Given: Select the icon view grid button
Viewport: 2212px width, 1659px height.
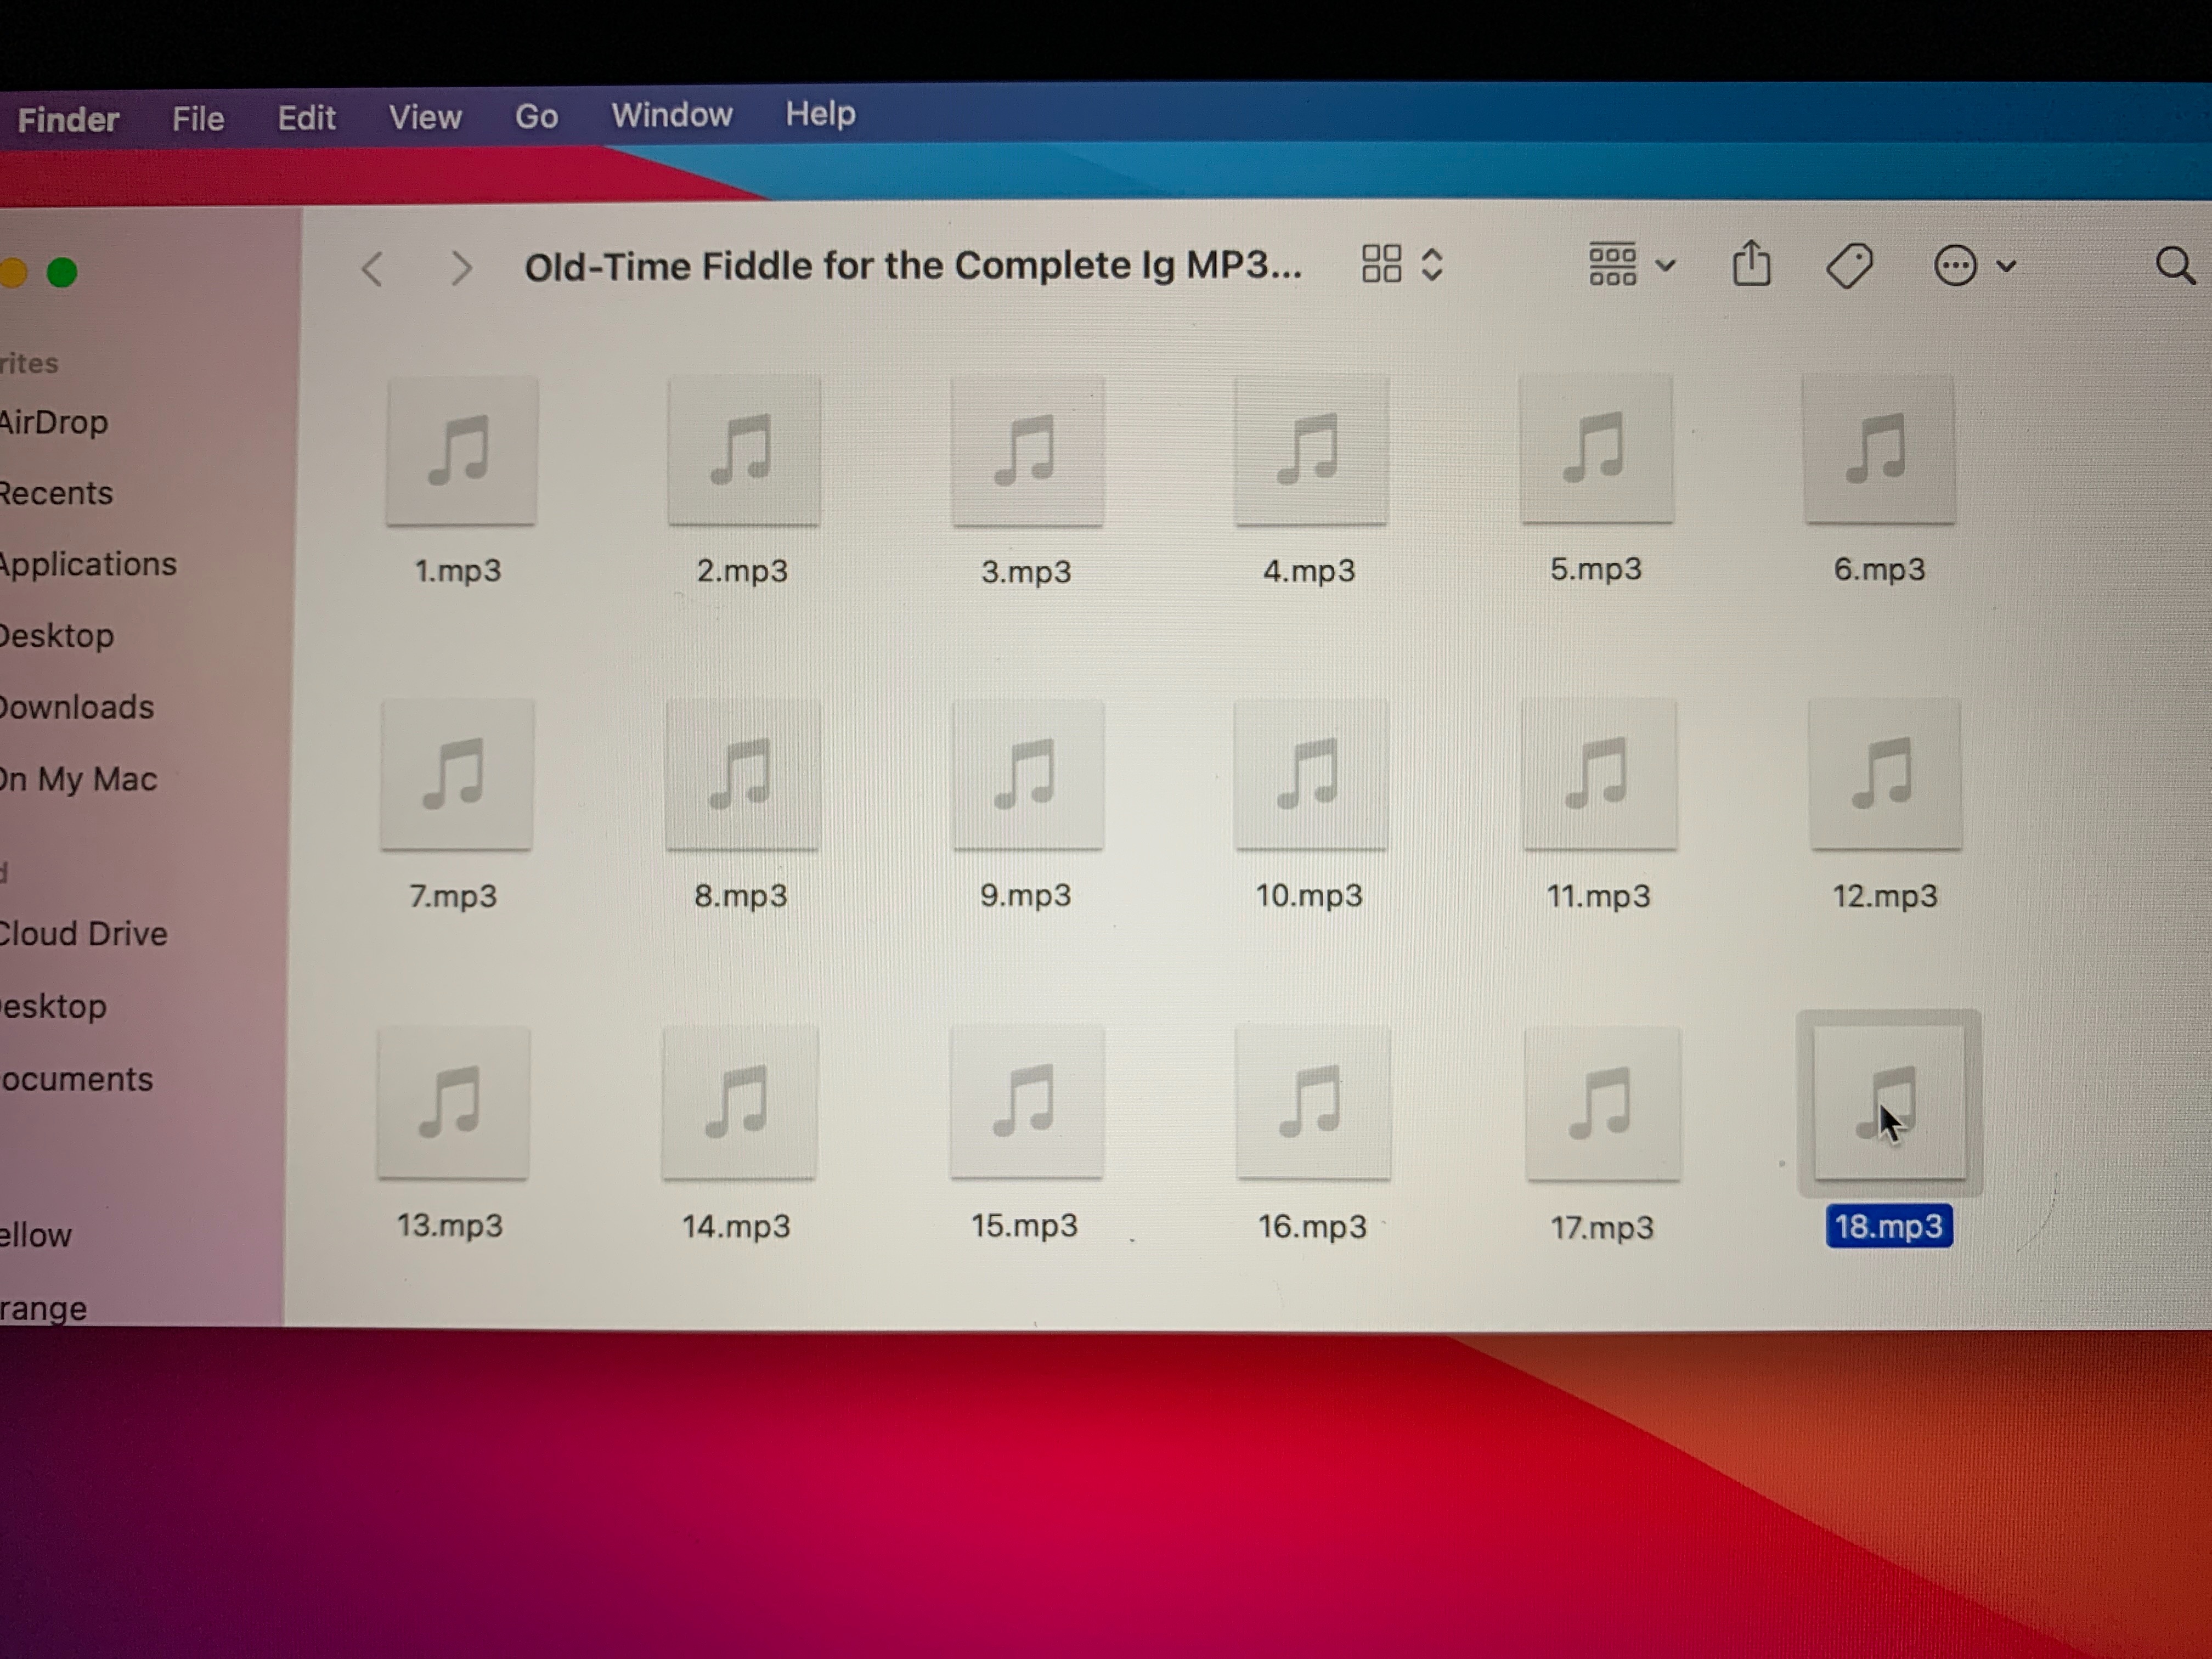Looking at the screenshot, I should tap(1381, 264).
